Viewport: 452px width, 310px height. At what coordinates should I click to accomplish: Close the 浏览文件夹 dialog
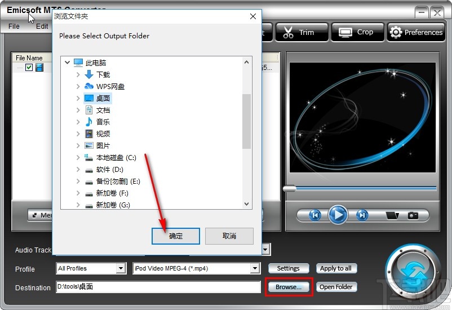[253, 16]
